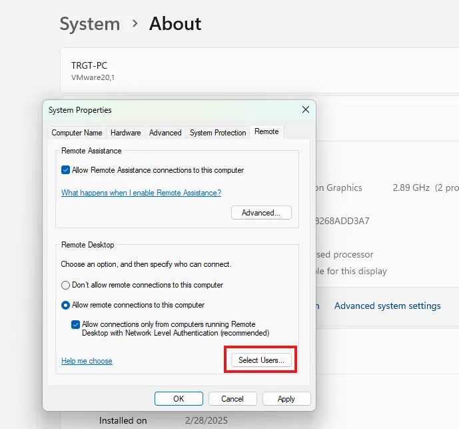Open the Hardware tab
Viewport: 459px width, 429px height.
point(125,133)
